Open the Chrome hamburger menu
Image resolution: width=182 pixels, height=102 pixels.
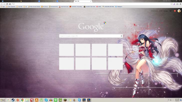pos(180,4)
